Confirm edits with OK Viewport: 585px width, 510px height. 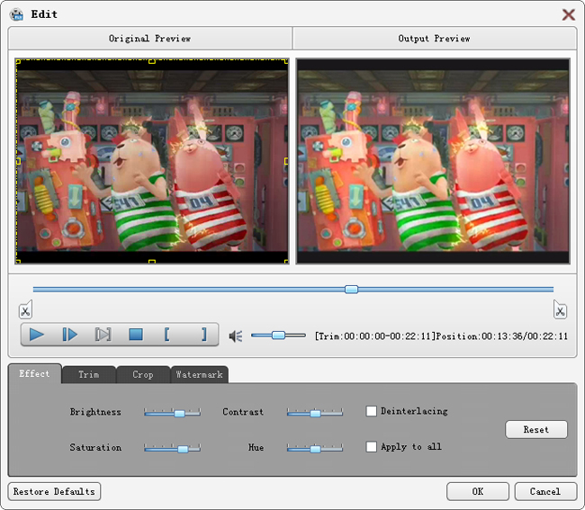(x=478, y=492)
